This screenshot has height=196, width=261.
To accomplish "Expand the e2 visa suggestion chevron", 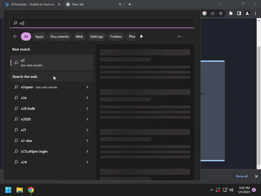I will (x=87, y=141).
